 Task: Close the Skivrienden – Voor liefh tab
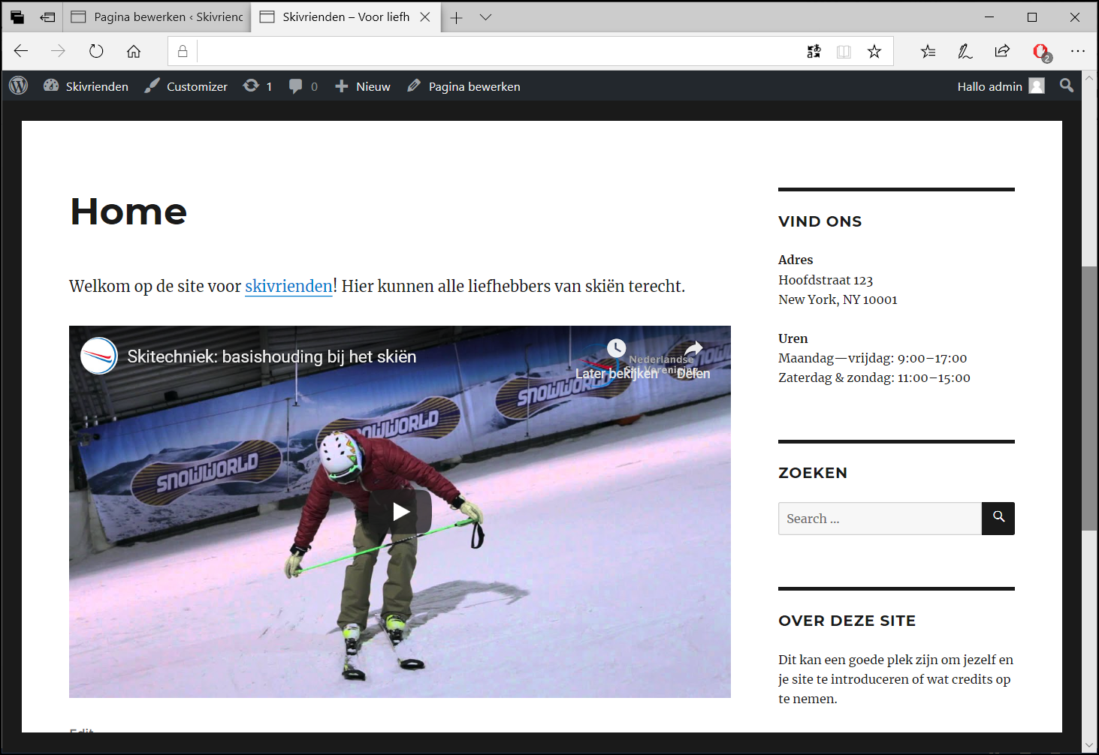[x=425, y=17]
